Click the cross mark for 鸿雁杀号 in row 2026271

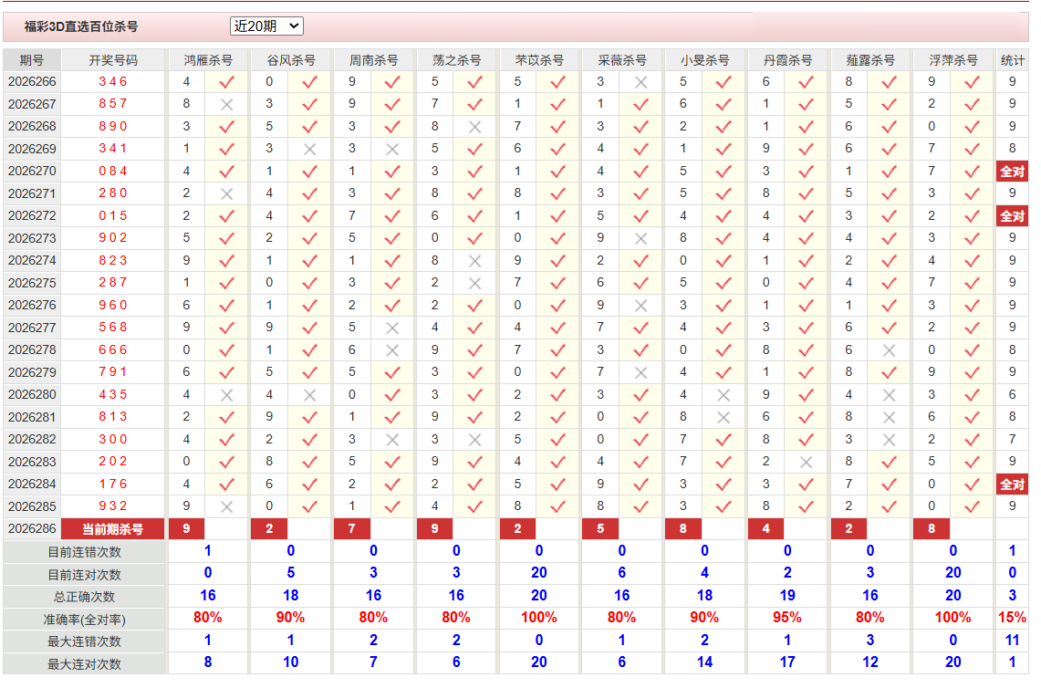(x=226, y=194)
